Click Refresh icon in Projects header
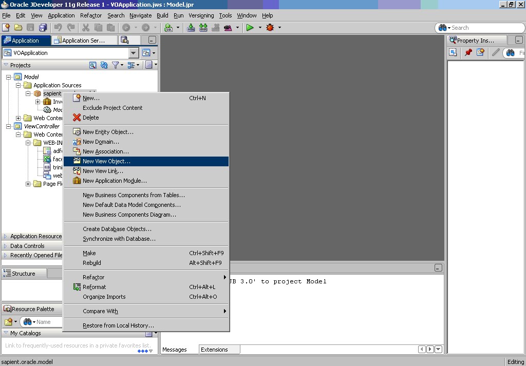This screenshot has width=526, height=366. point(104,65)
